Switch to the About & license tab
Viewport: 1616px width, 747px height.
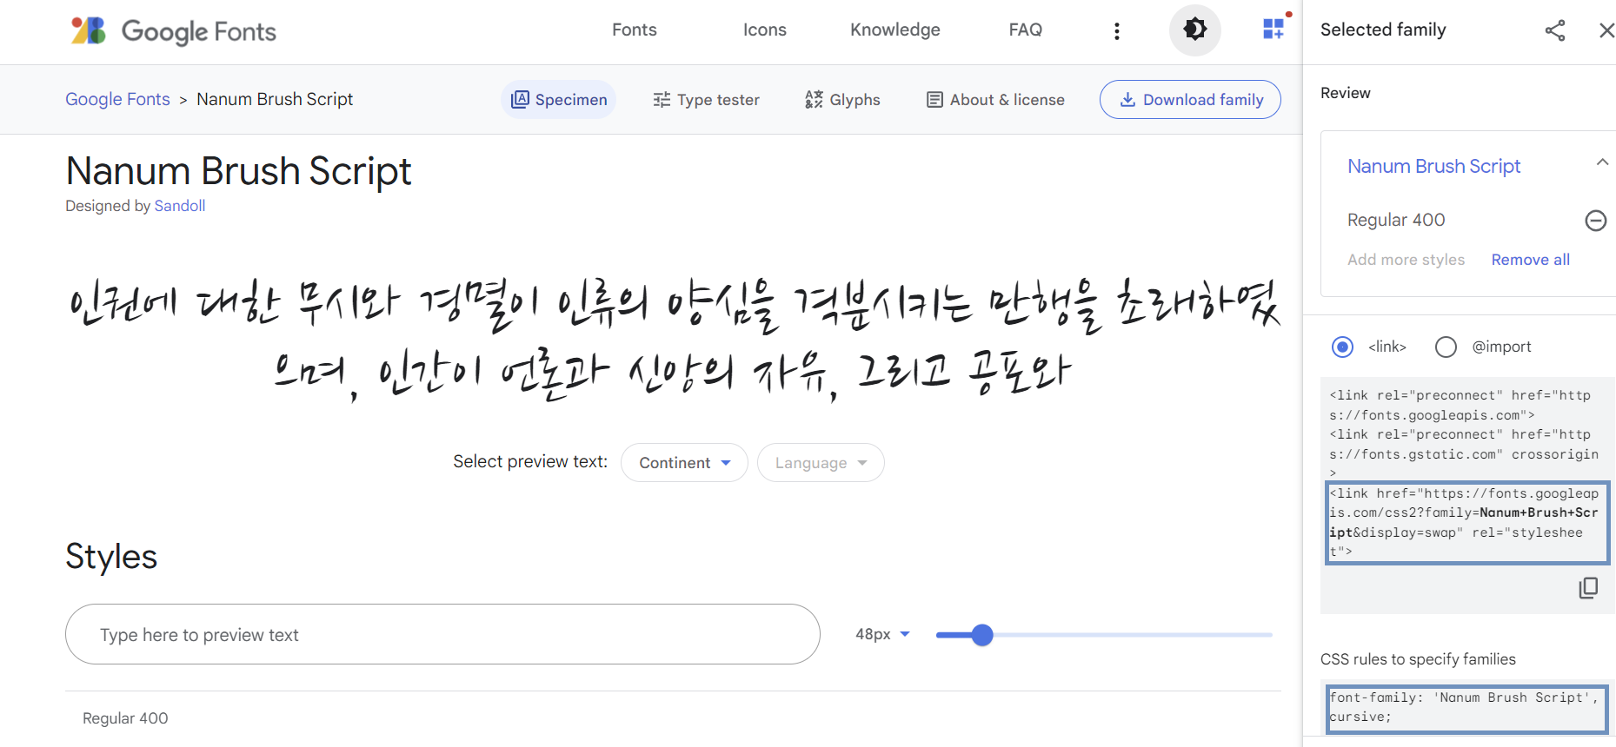pos(995,100)
